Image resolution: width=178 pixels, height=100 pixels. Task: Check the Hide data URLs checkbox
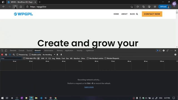click(24, 58)
